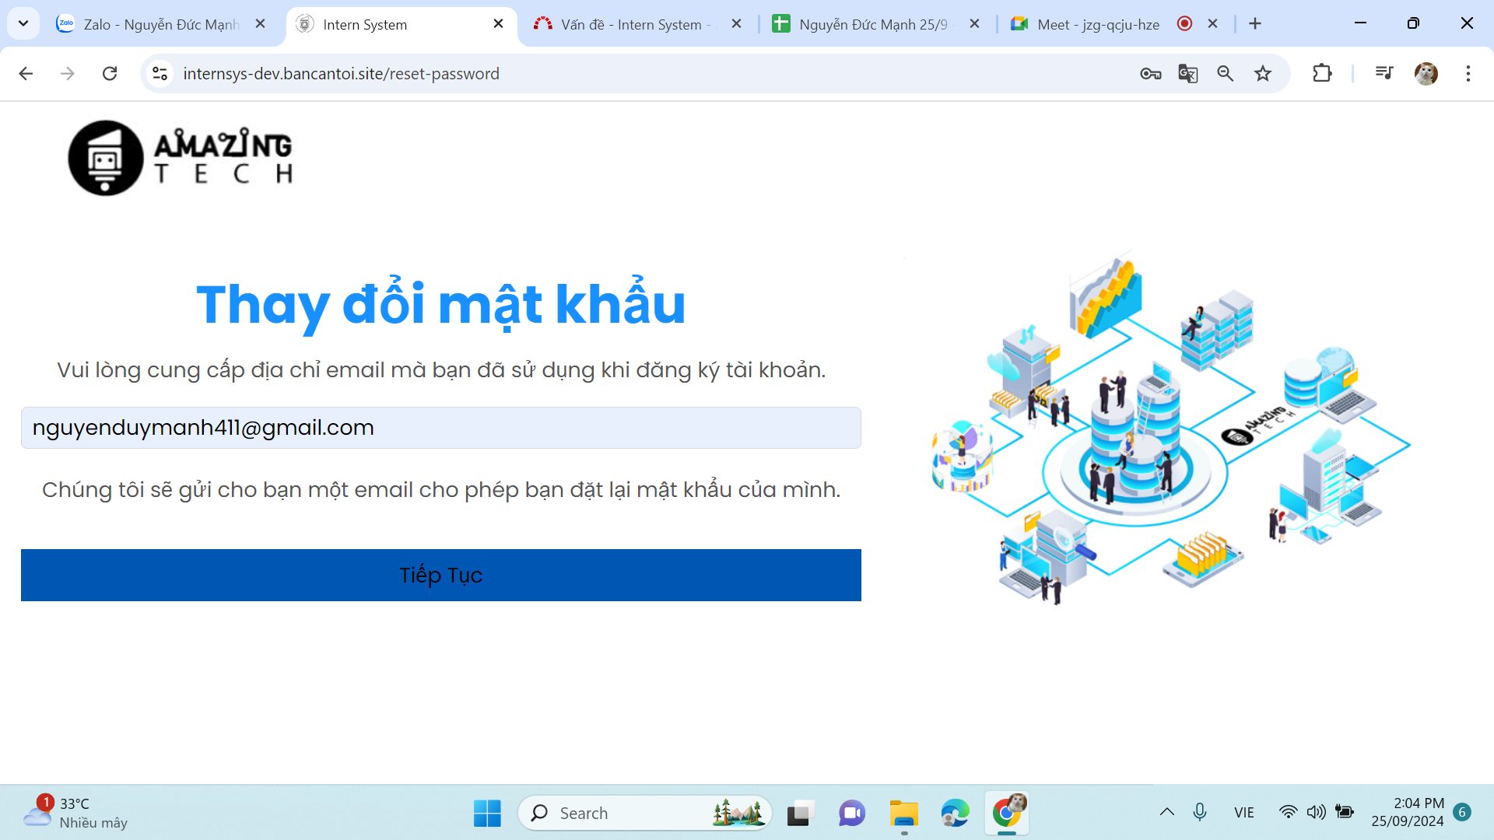Open the tab search dropdown arrow
1494x840 pixels.
click(x=23, y=23)
